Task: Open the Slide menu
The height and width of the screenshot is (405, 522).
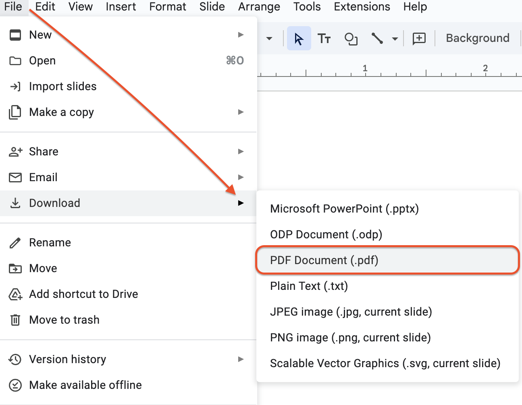Action: (212, 6)
